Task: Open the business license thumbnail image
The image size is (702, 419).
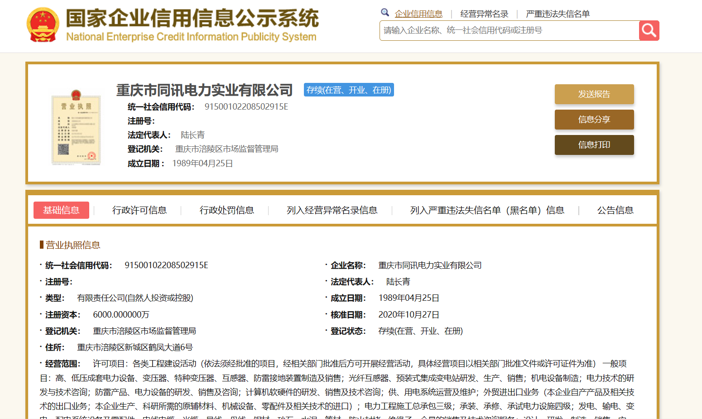Action: [x=76, y=127]
